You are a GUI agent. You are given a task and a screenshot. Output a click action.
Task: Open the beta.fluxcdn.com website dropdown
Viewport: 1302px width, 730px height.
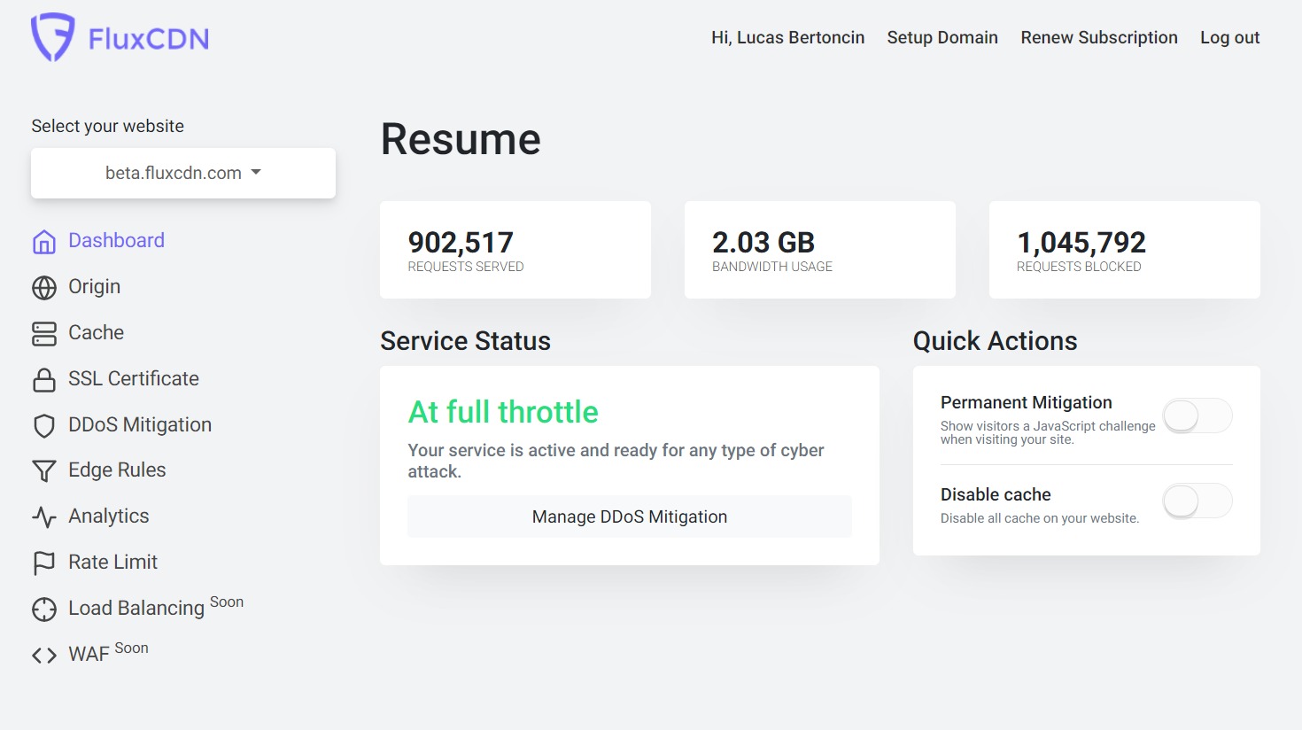(183, 173)
